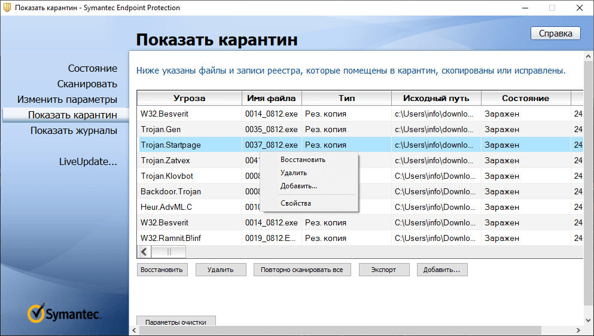Sort by the Состояние column header
The width and height of the screenshot is (594, 336).
(x=526, y=98)
